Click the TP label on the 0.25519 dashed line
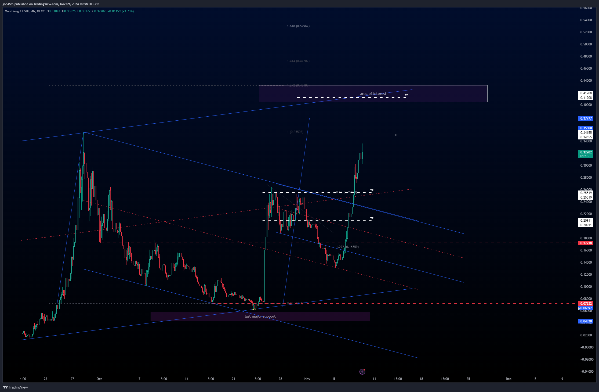The width and height of the screenshot is (599, 392). click(x=372, y=190)
